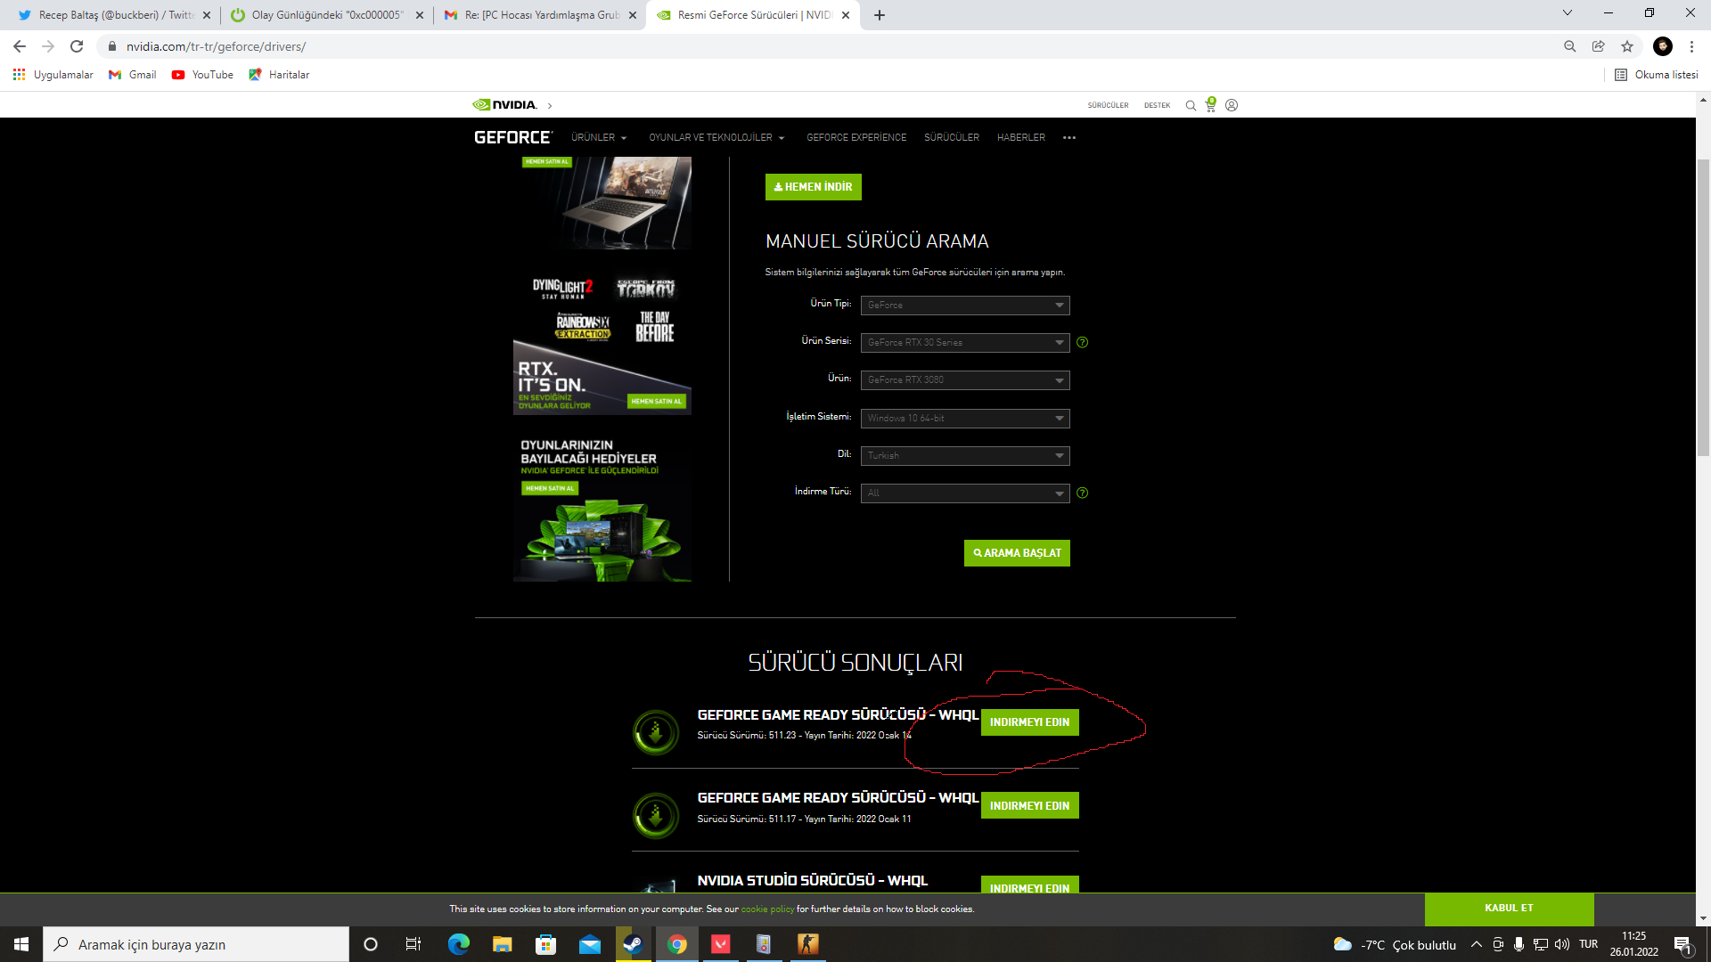Open the NVIDIA shopping cart icon

(x=1210, y=105)
